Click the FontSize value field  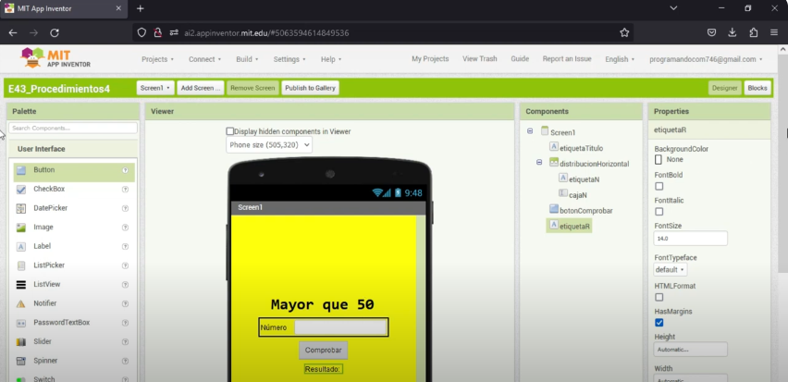coord(690,239)
